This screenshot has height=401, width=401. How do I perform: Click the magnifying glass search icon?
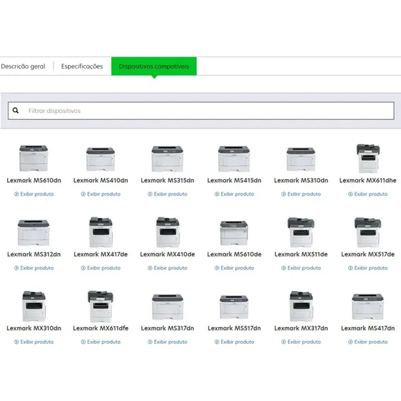click(16, 110)
